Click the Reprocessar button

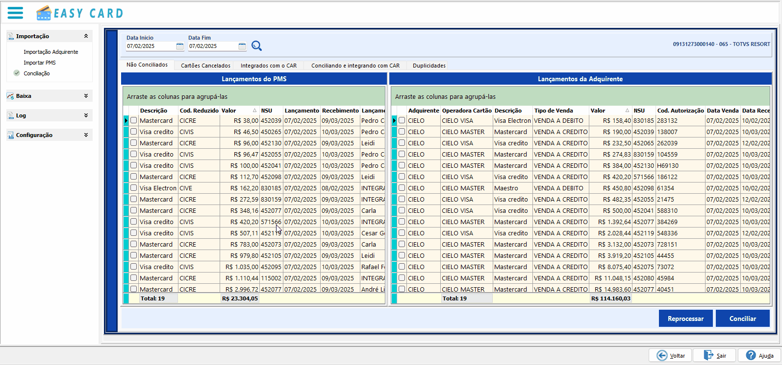(x=685, y=319)
